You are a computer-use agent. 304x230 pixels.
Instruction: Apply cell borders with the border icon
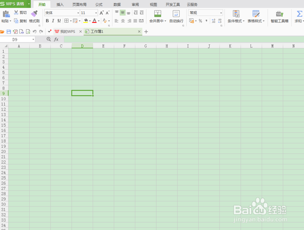(67, 21)
